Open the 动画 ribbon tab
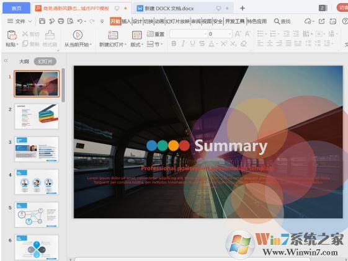Screen dimensions: 348x261 (159, 21)
